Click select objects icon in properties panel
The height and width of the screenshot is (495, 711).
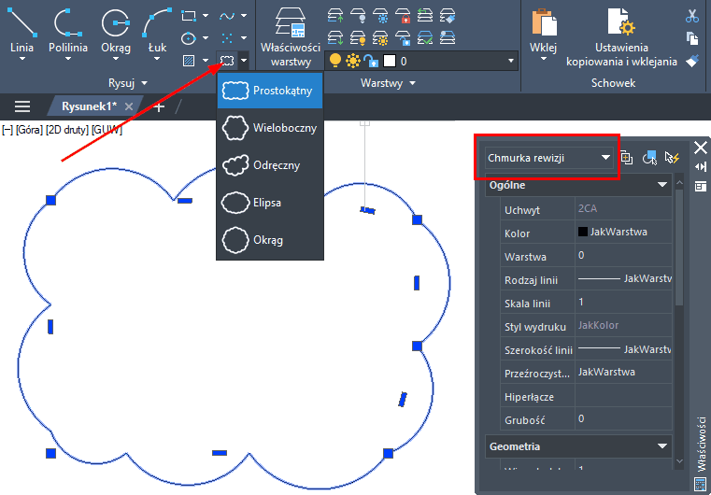click(649, 158)
